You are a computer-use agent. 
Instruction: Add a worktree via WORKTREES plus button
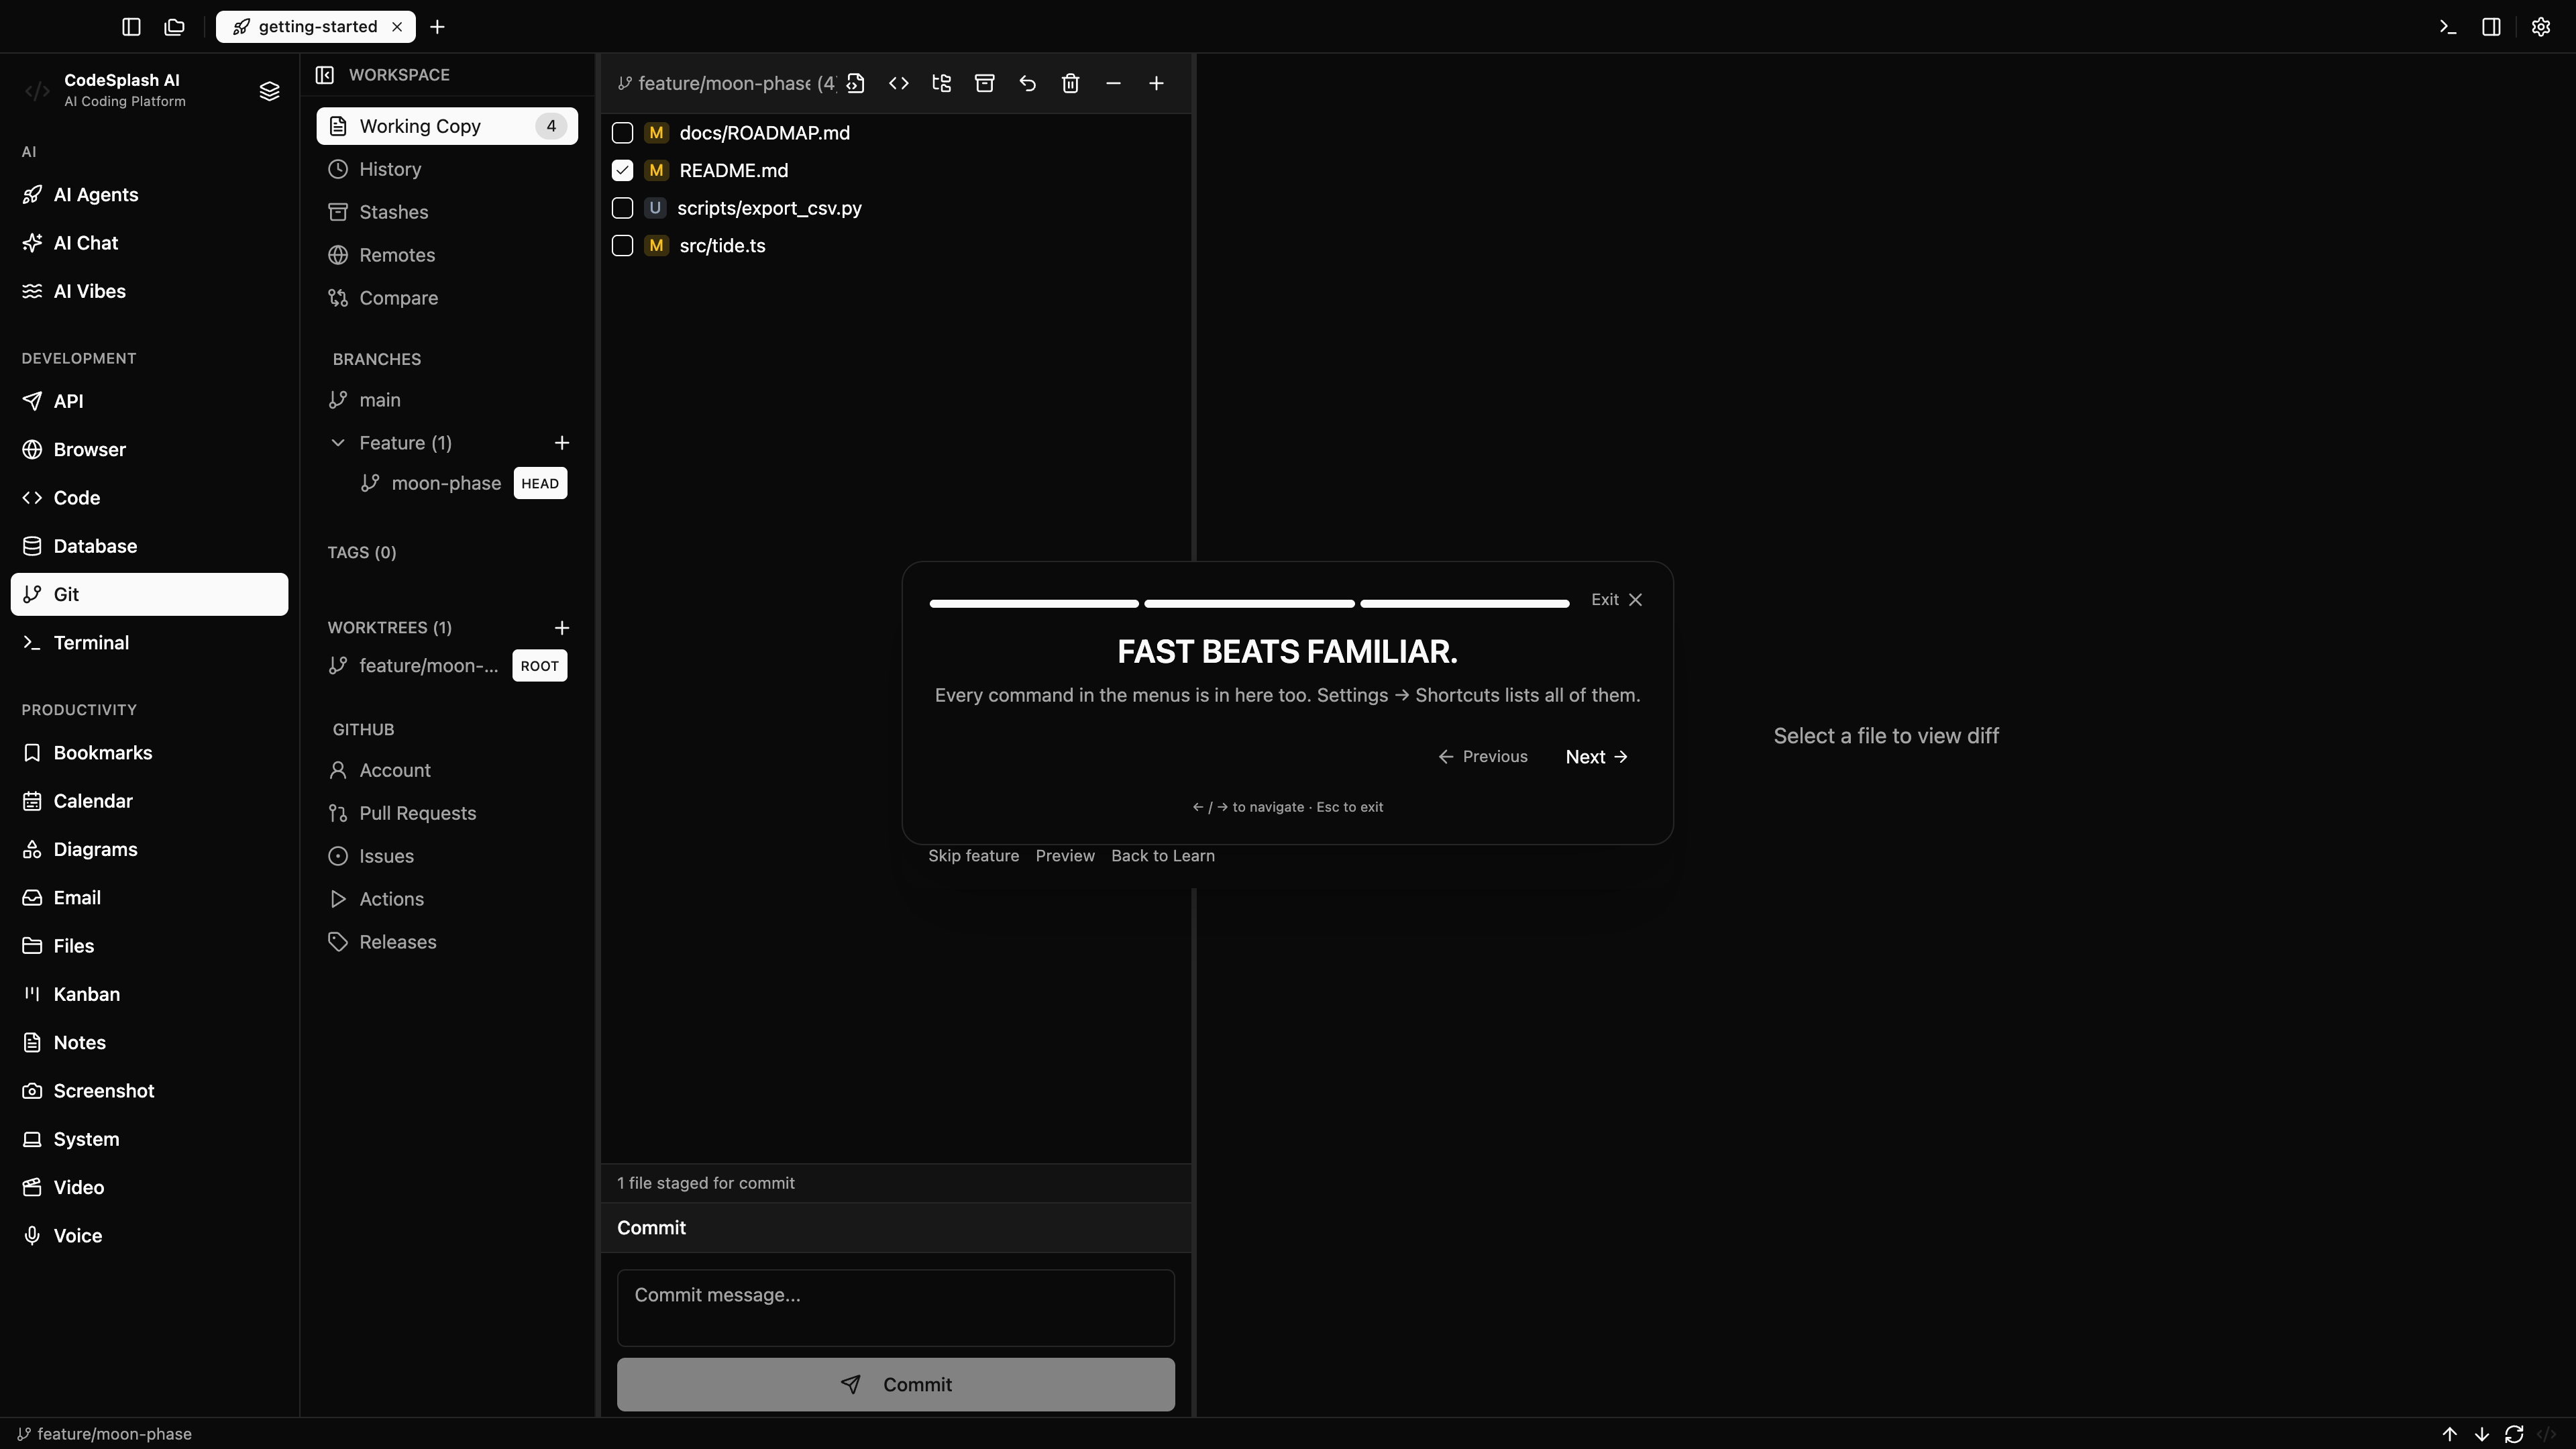click(x=562, y=628)
